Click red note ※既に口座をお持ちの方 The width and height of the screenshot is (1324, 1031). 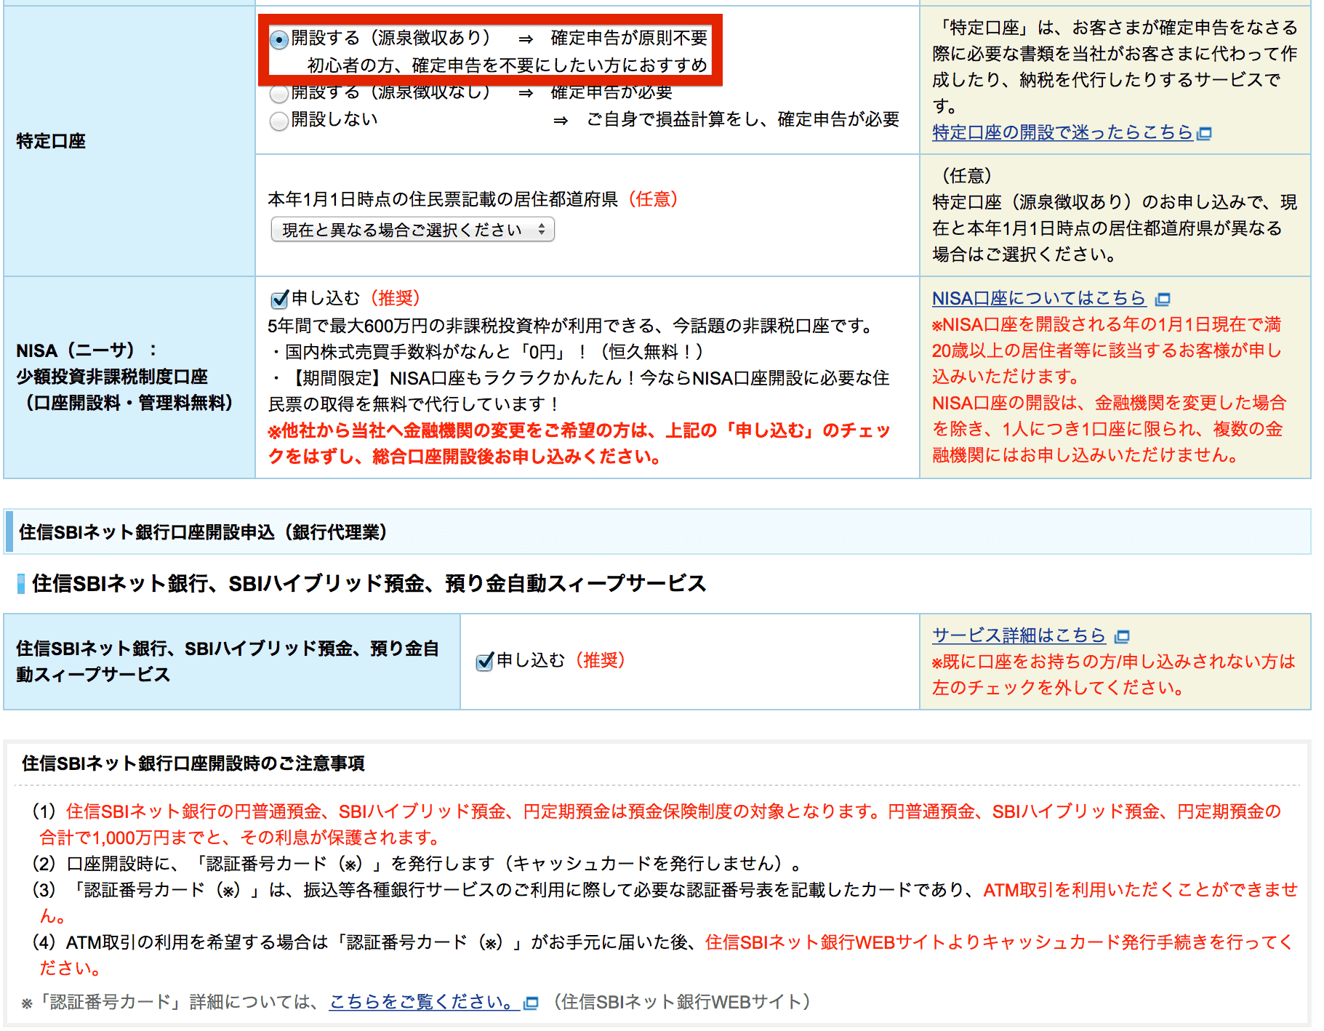pos(1114,675)
